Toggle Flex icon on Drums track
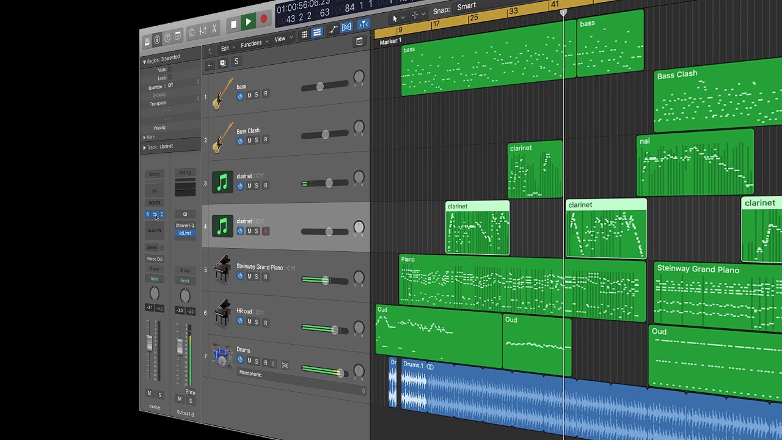Screen dimensions: 782x440 tap(285, 365)
